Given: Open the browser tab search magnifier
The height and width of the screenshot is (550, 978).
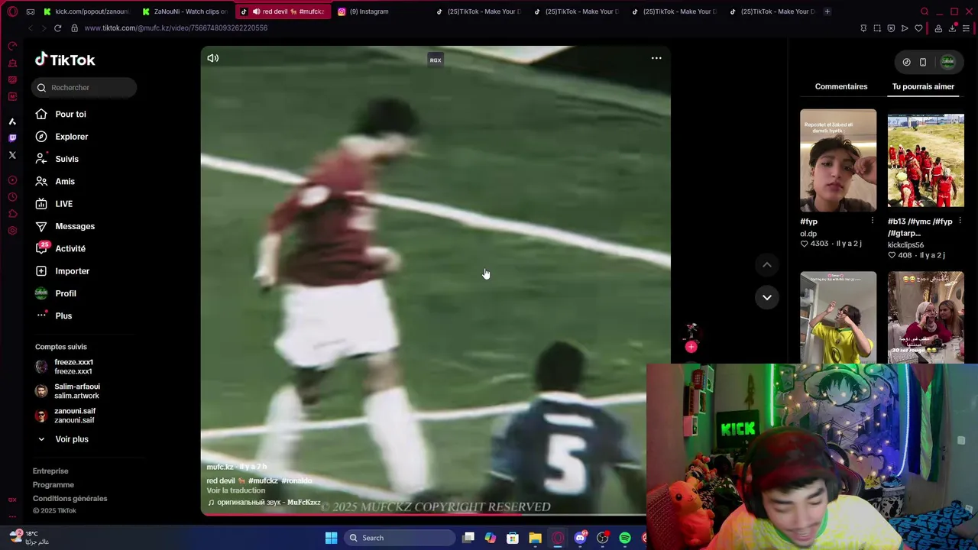Looking at the screenshot, I should click(925, 11).
